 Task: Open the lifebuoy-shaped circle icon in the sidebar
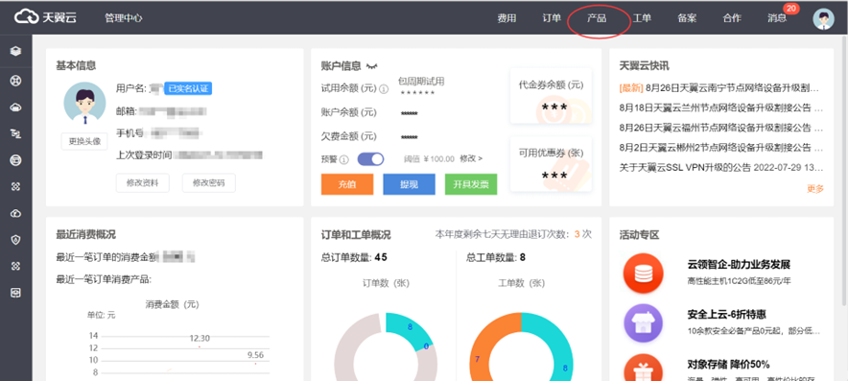click(x=15, y=81)
